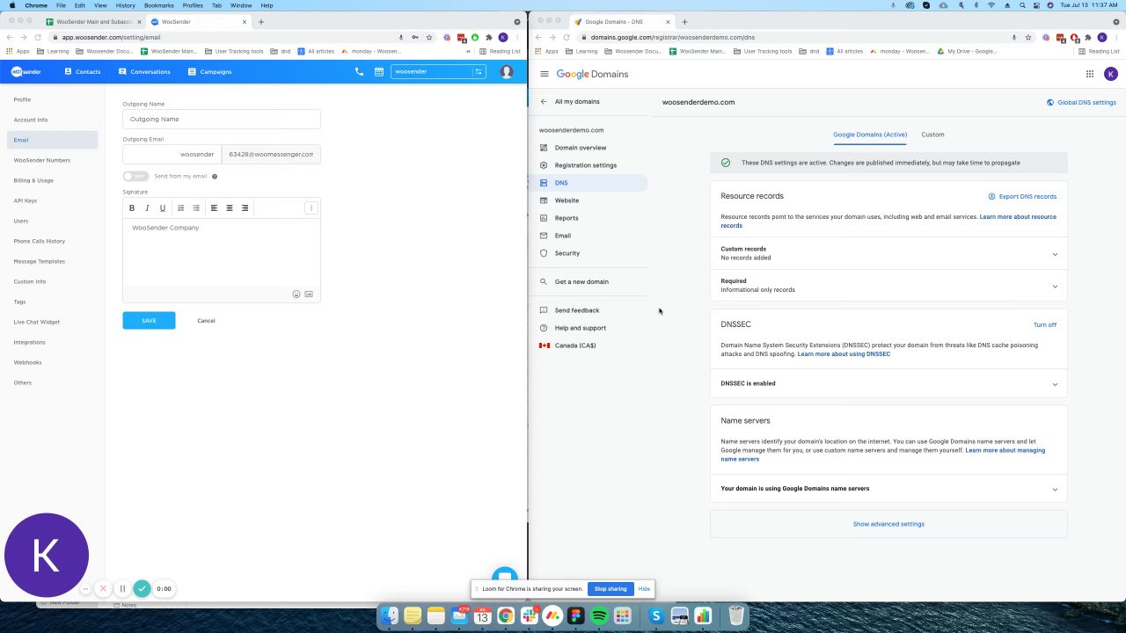Image resolution: width=1126 pixels, height=633 pixels.
Task: Toggle Send from my email switch
Action: [135, 177]
